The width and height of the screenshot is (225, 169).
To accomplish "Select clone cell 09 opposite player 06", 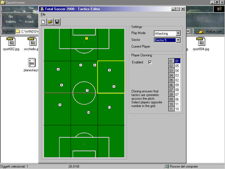I will coord(177,85).
